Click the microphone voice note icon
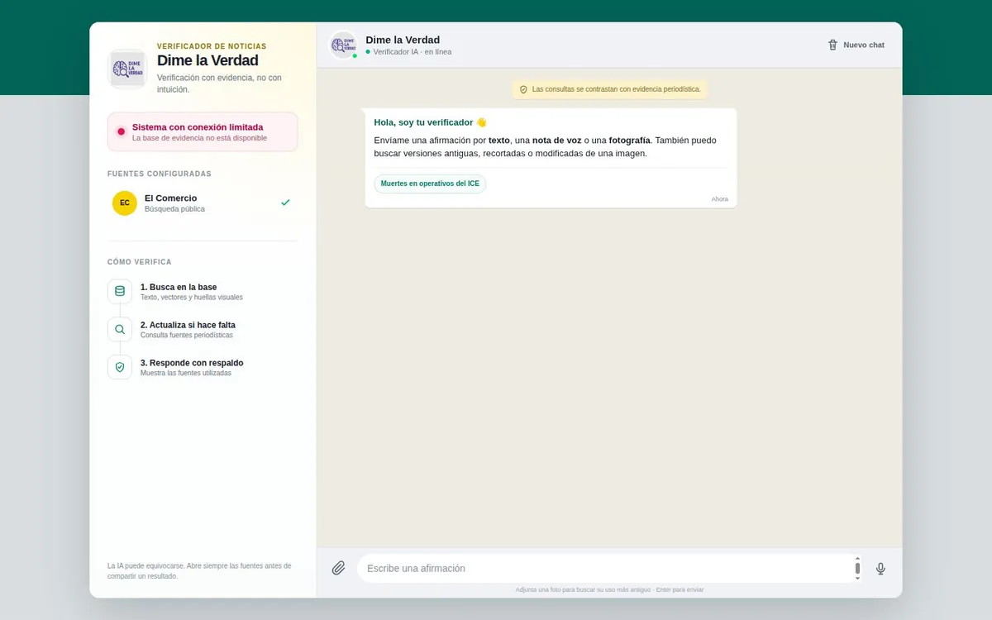 point(880,568)
